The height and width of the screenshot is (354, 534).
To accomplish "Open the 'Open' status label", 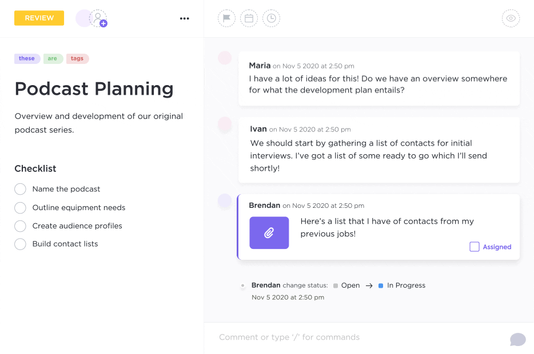I will (x=350, y=285).
